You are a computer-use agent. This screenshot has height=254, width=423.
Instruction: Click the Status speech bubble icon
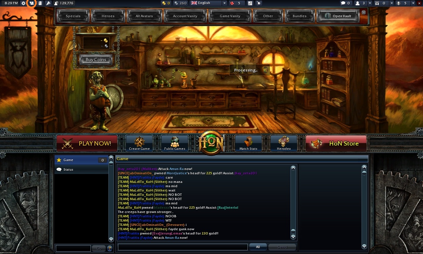pyautogui.click(x=59, y=169)
